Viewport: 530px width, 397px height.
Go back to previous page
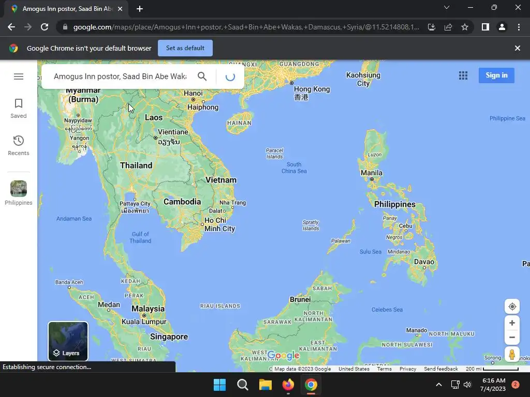pos(11,27)
